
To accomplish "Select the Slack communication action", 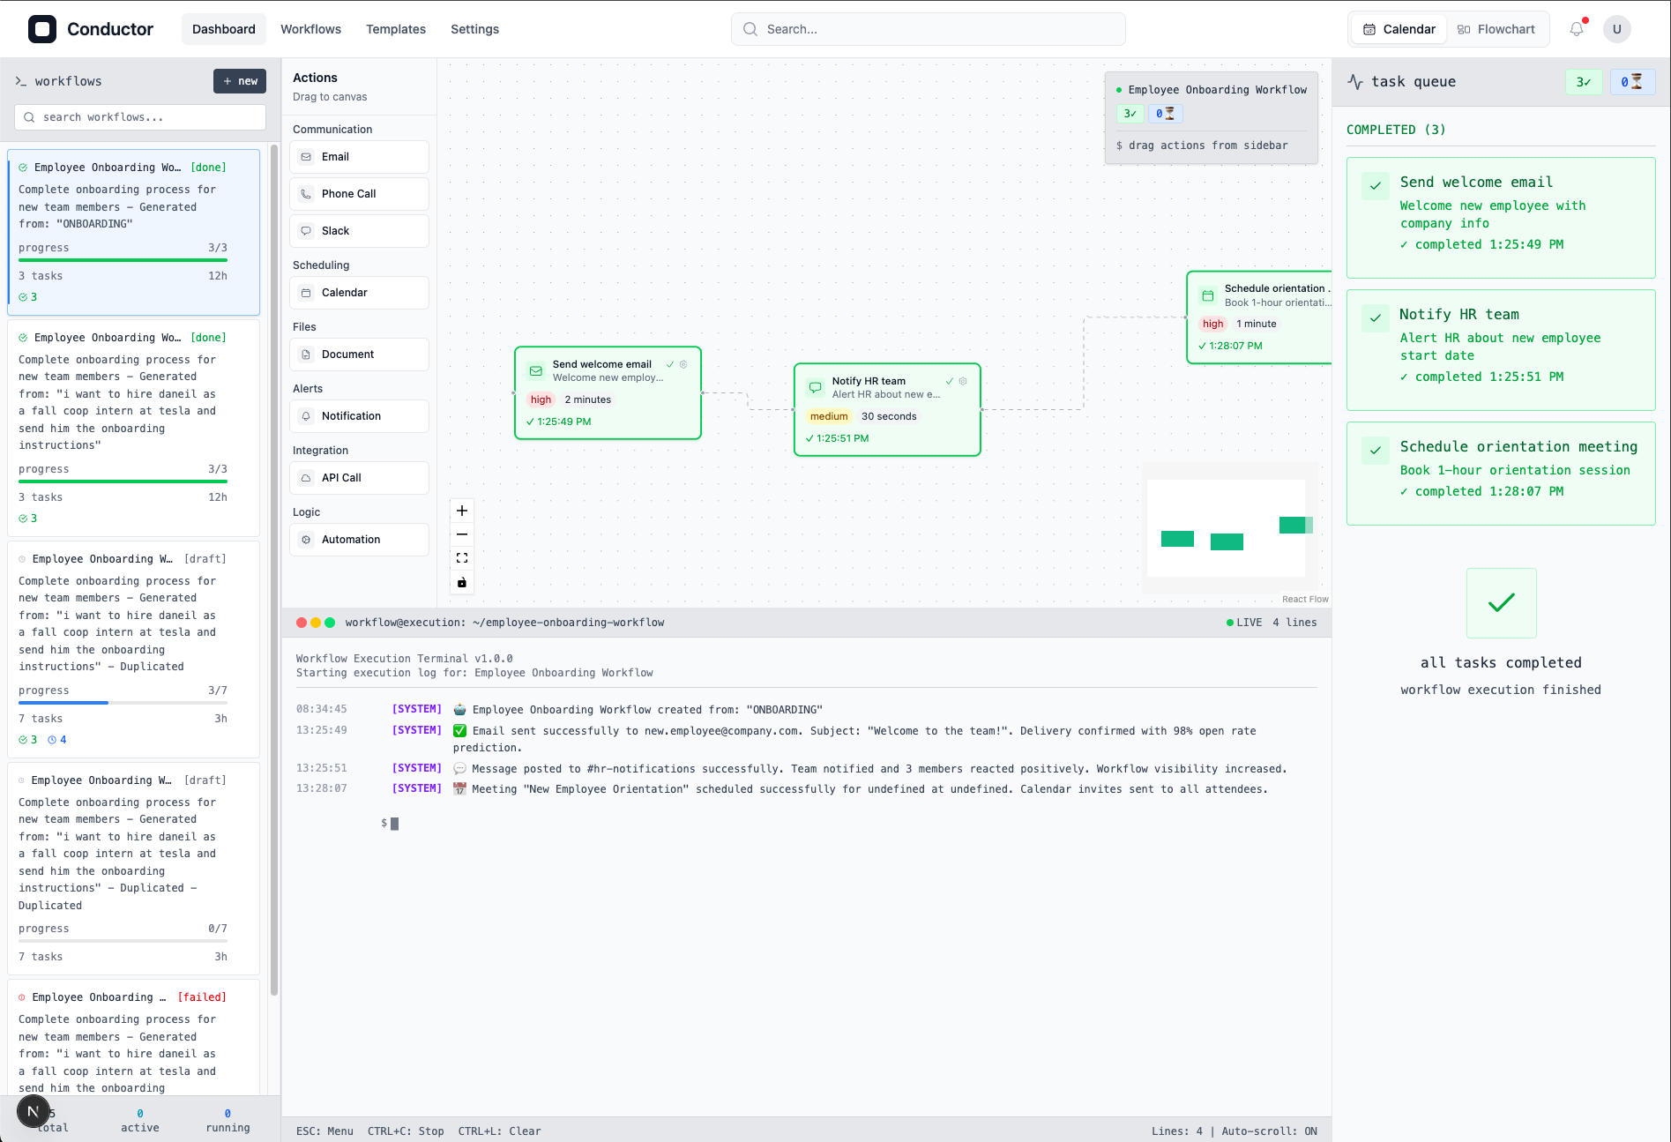I will pos(358,230).
